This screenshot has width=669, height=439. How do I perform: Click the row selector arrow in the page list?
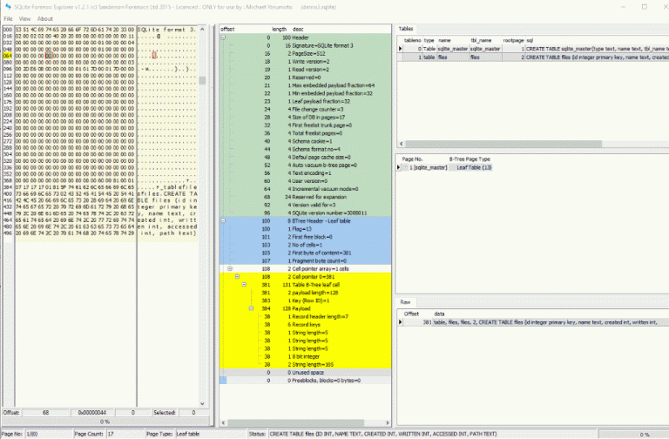[398, 167]
